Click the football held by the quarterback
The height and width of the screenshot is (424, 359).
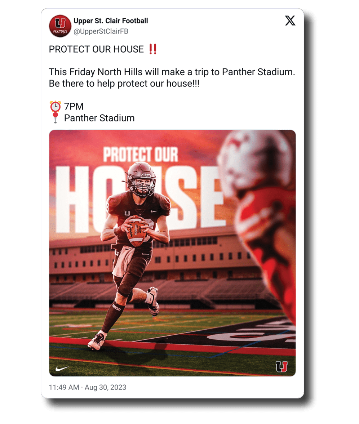click(x=137, y=231)
